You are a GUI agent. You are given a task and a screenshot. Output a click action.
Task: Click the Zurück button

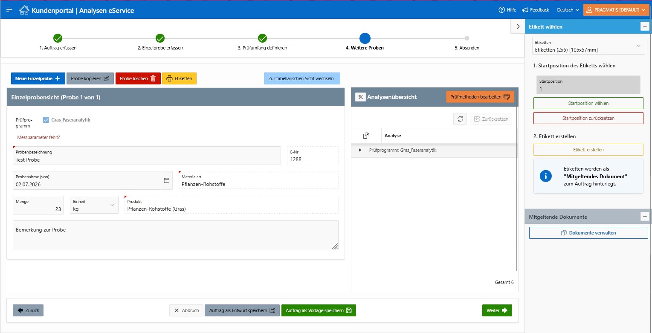click(x=28, y=310)
